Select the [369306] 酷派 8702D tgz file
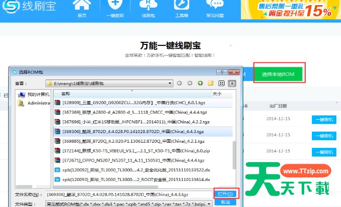The image size is (341, 207). pyautogui.click(x=143, y=132)
